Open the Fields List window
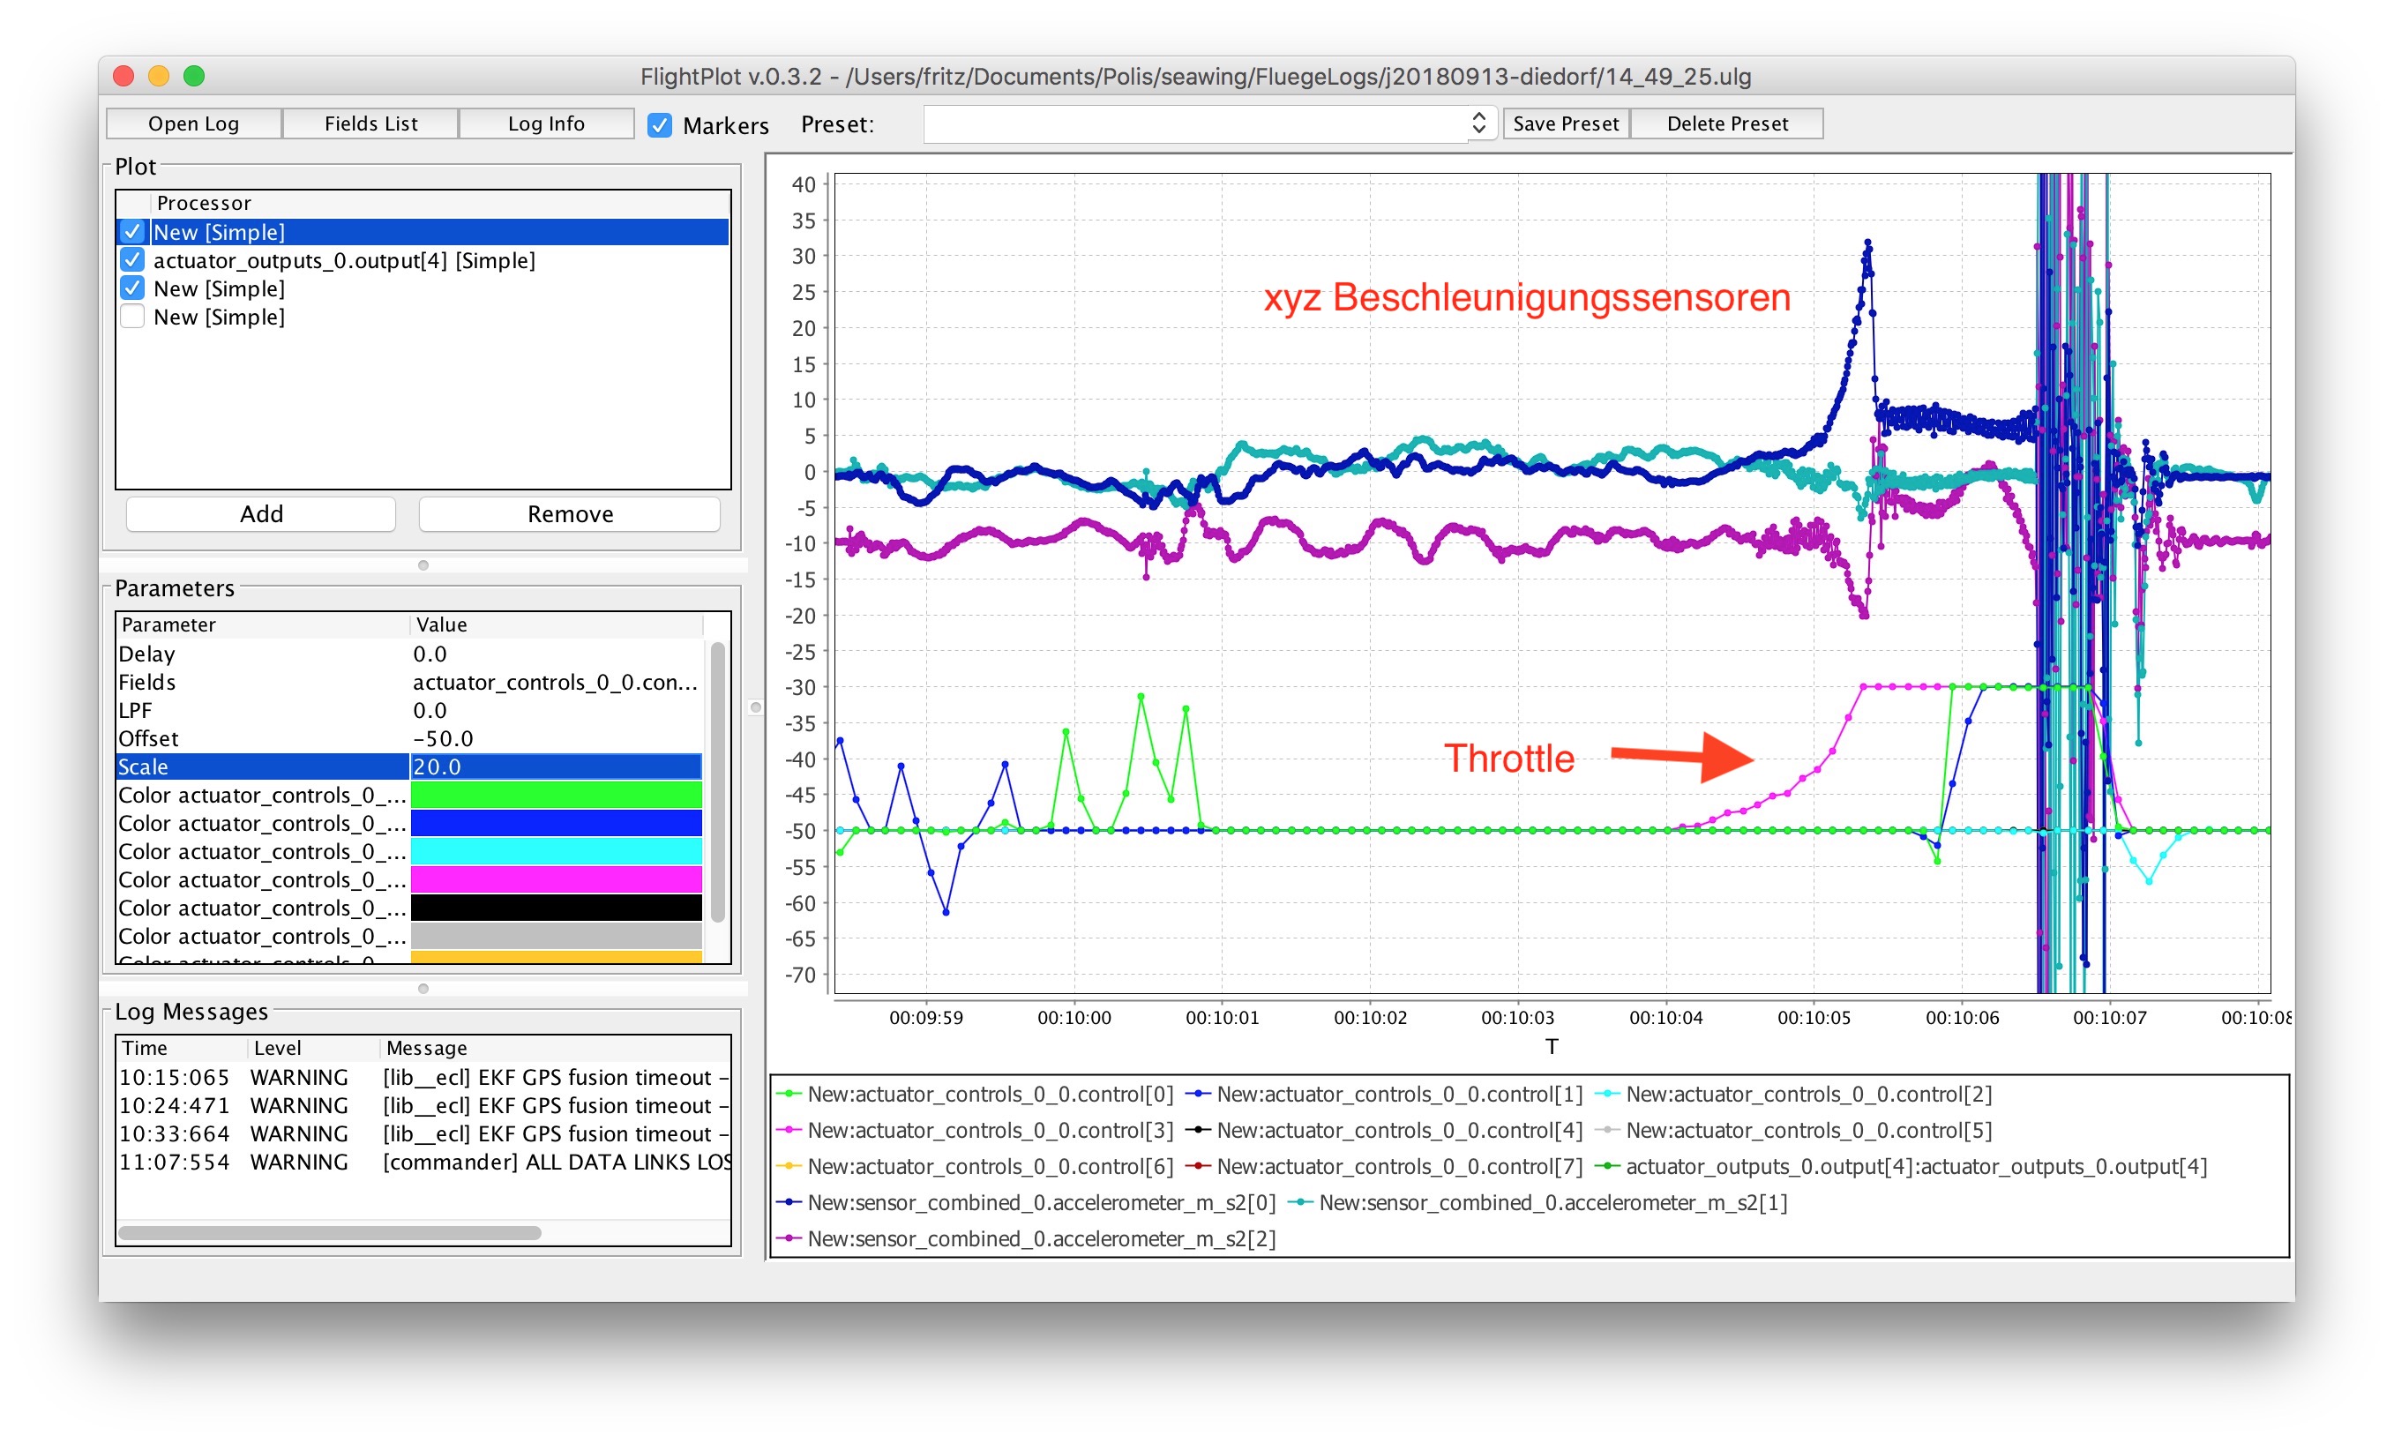Image resolution: width=2394 pixels, height=1443 pixels. pyautogui.click(x=370, y=123)
